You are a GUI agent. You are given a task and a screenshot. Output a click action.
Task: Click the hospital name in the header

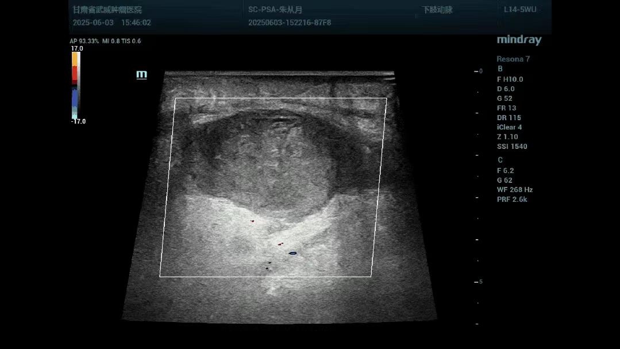click(107, 10)
